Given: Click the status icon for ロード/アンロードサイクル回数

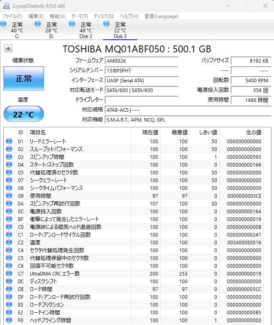Looking at the screenshot, I should pos(9,235).
